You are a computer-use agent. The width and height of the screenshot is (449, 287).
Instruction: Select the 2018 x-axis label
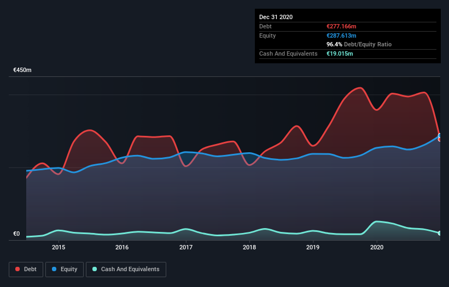(249, 247)
